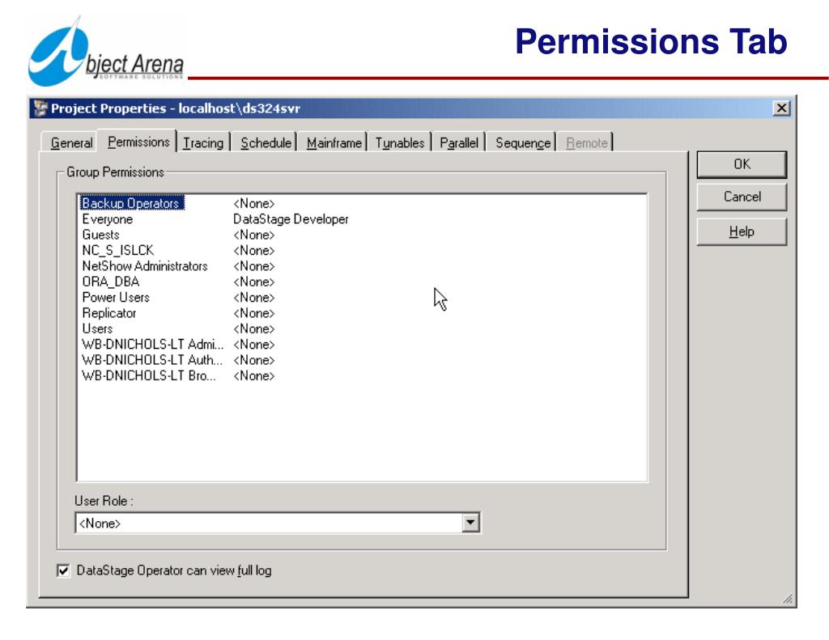This screenshot has height=640, width=829.
Task: Select the Users group
Action: pos(97,328)
